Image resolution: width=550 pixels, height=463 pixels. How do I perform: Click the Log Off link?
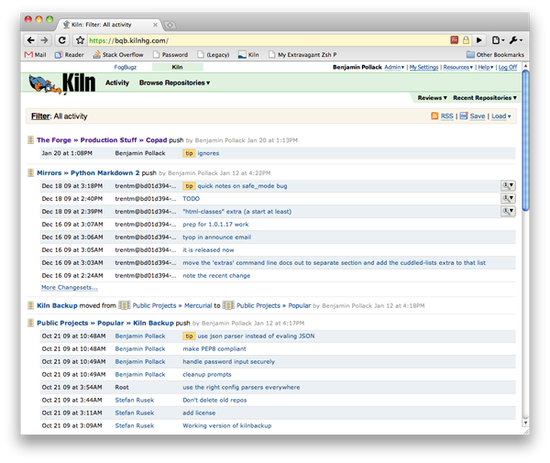[508, 67]
